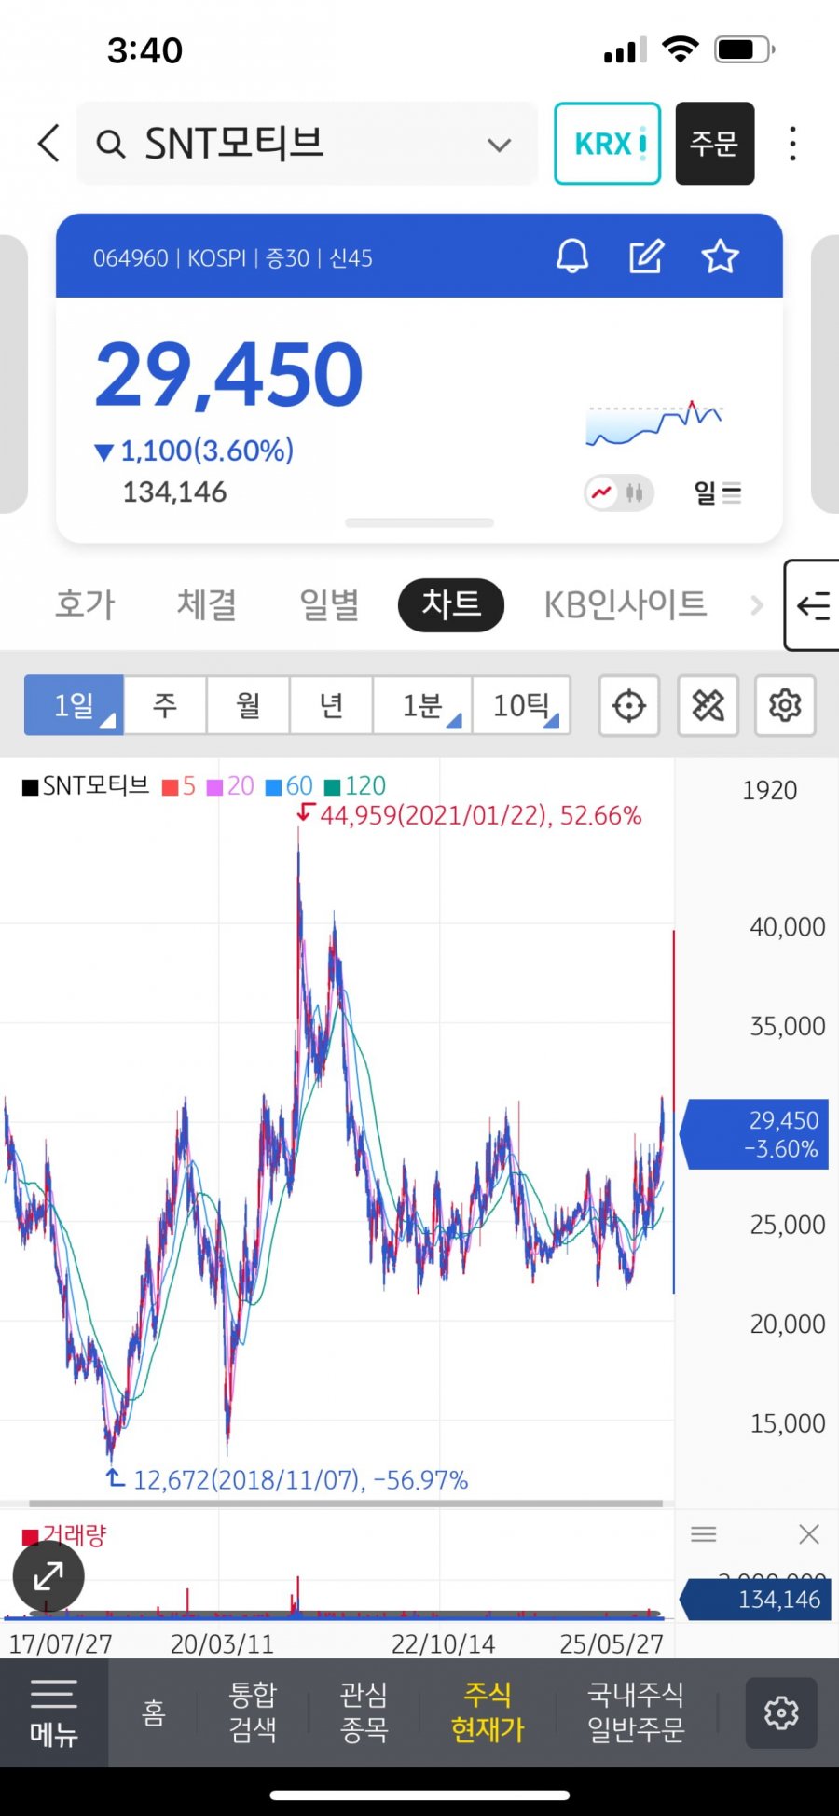This screenshot has width=839, height=1816.
Task: Tap the SNT모티브 chart legend label
Action: pos(86,785)
